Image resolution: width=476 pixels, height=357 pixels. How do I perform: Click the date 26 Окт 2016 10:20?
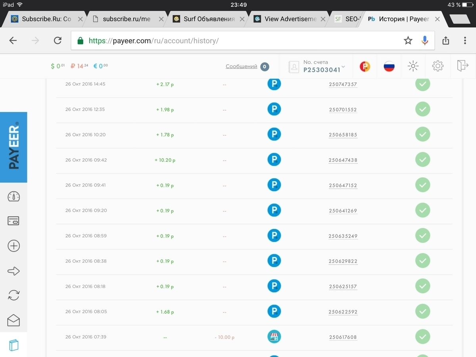(86, 135)
